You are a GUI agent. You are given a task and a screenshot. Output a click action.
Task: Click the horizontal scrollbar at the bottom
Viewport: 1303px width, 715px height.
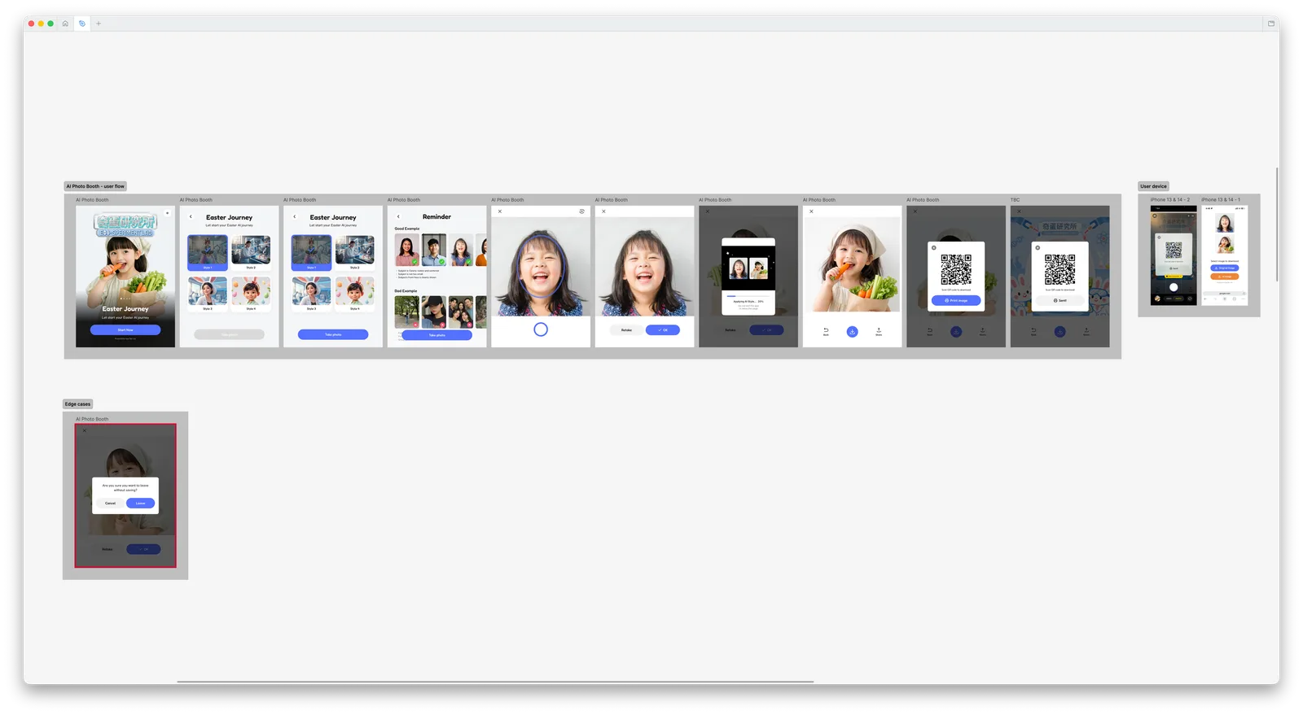click(495, 682)
